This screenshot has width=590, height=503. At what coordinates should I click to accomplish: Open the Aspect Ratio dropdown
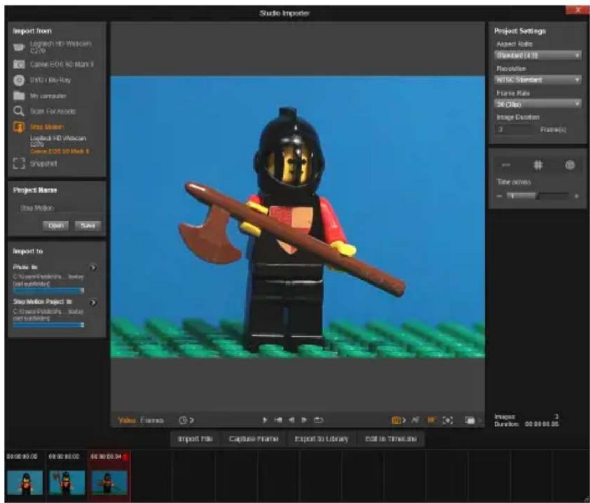[x=537, y=56]
